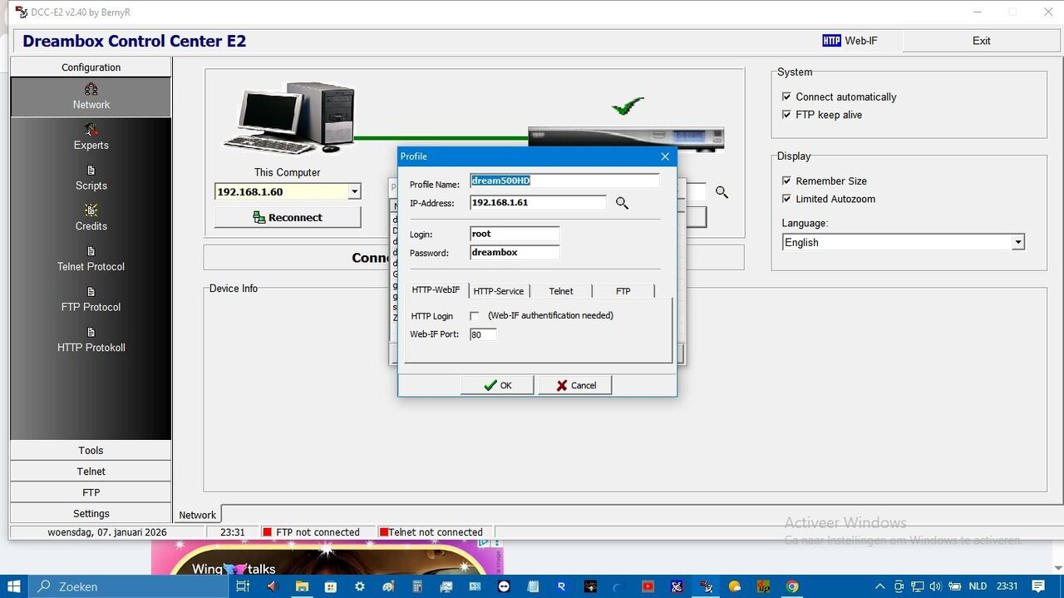Click the IP-Address search magnifier icon

click(x=622, y=203)
